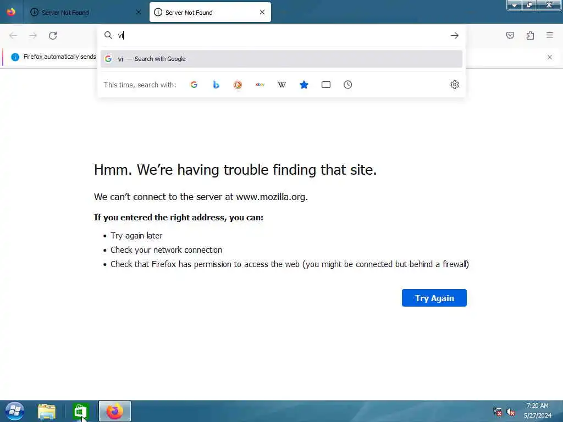Close the first inactive Server Not Found tab
Viewport: 563px width, 422px height.
(x=139, y=12)
